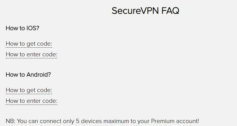
Task: Open Android "How to enter code:" link
Action: click(32, 101)
